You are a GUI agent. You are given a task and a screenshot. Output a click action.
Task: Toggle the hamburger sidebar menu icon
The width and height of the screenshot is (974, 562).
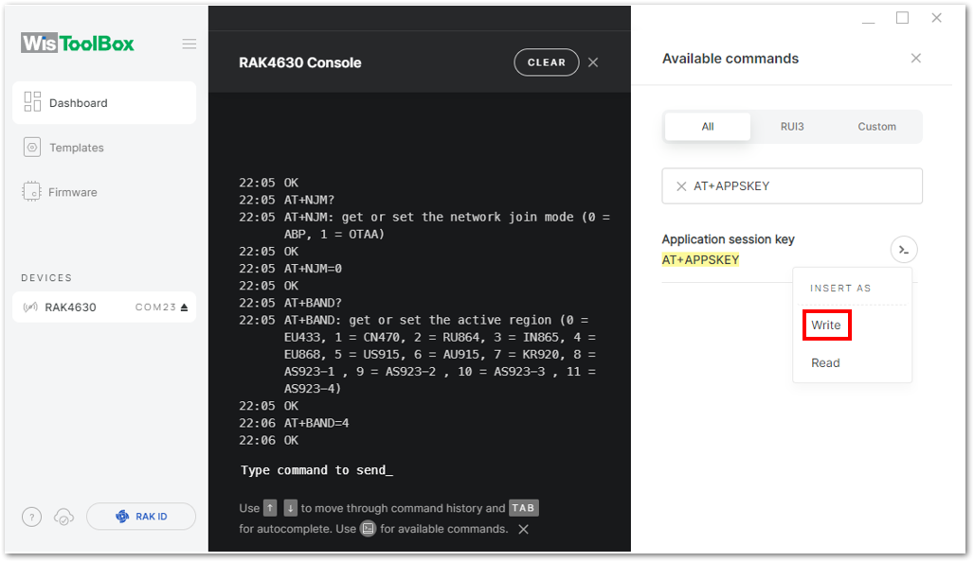tap(189, 44)
